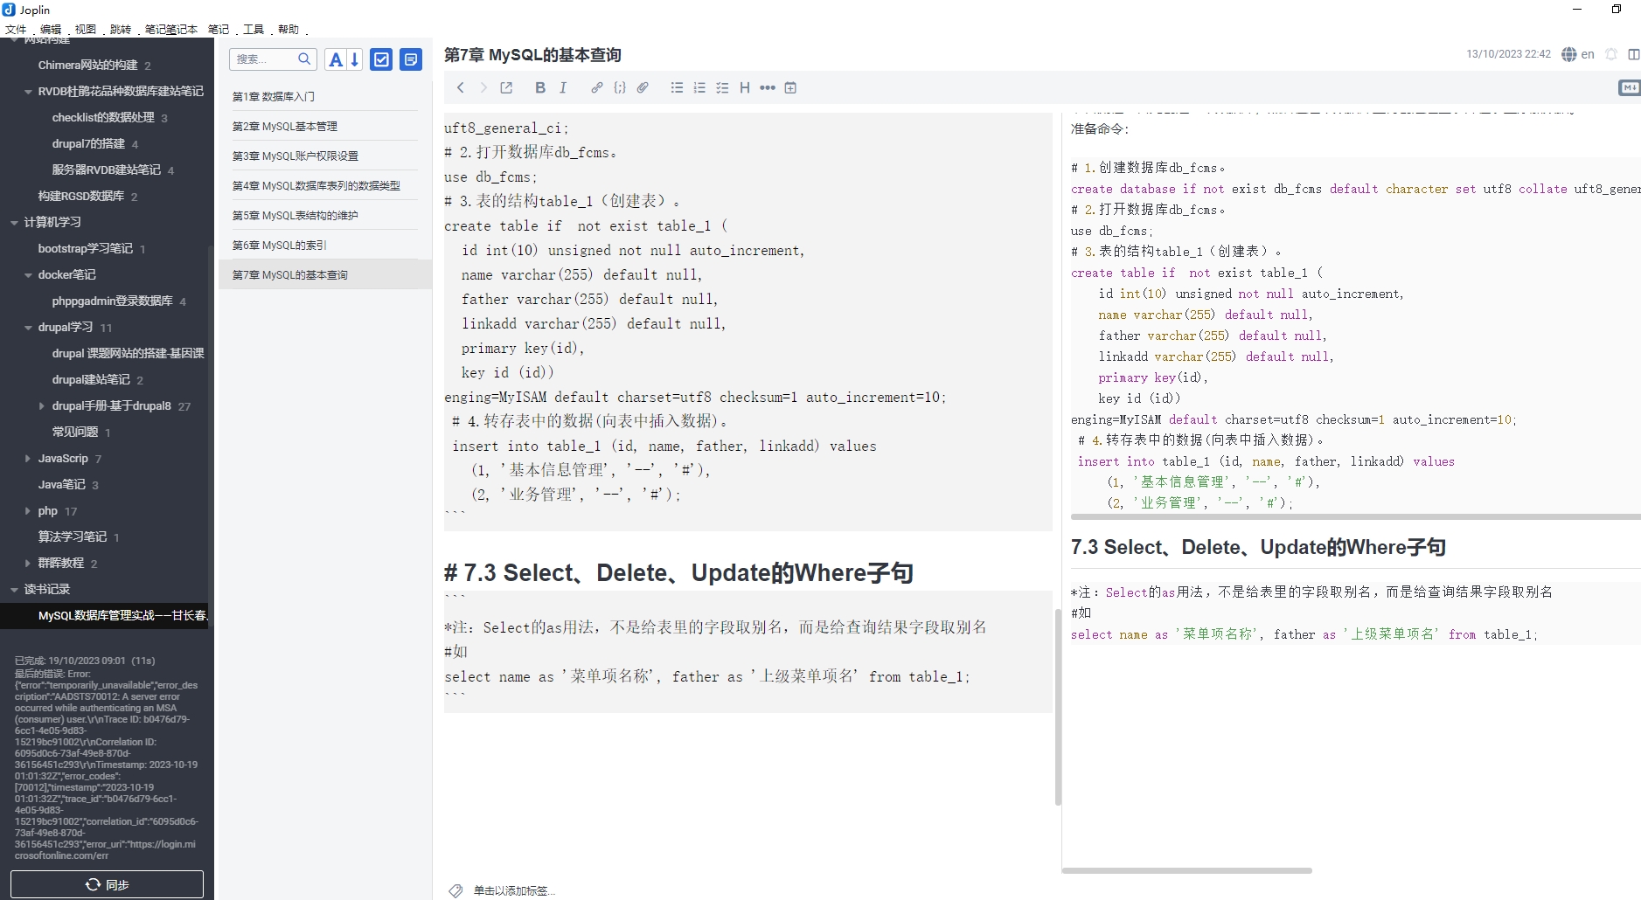Click to add tags to the note
Screen dimensions: 1641x900
(x=514, y=890)
